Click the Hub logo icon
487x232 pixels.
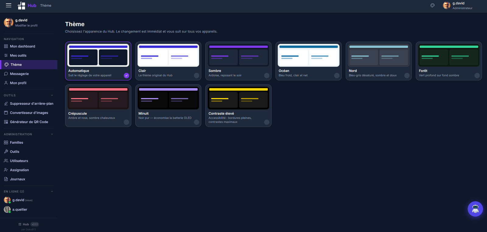pos(21,5)
